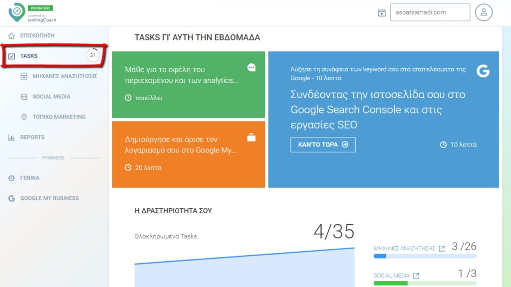The image size is (511, 287).
Task: Click the Google Search Console task heading
Action: [378, 109]
